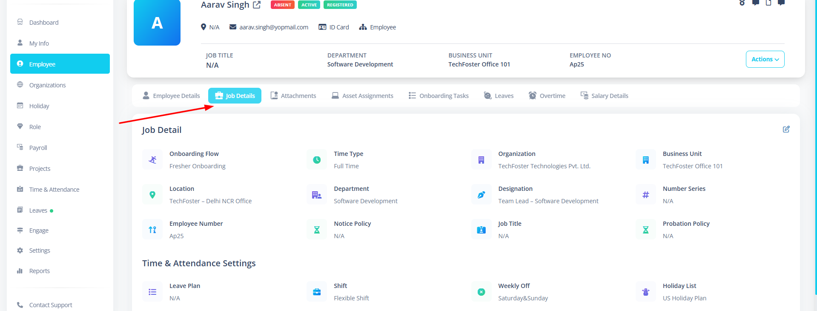Screen dimensions: 817x311
Task: Click the Weekly Off circle icon
Action: coord(482,292)
